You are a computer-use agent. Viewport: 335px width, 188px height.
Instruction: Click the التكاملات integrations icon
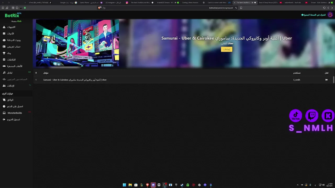coord(4,60)
